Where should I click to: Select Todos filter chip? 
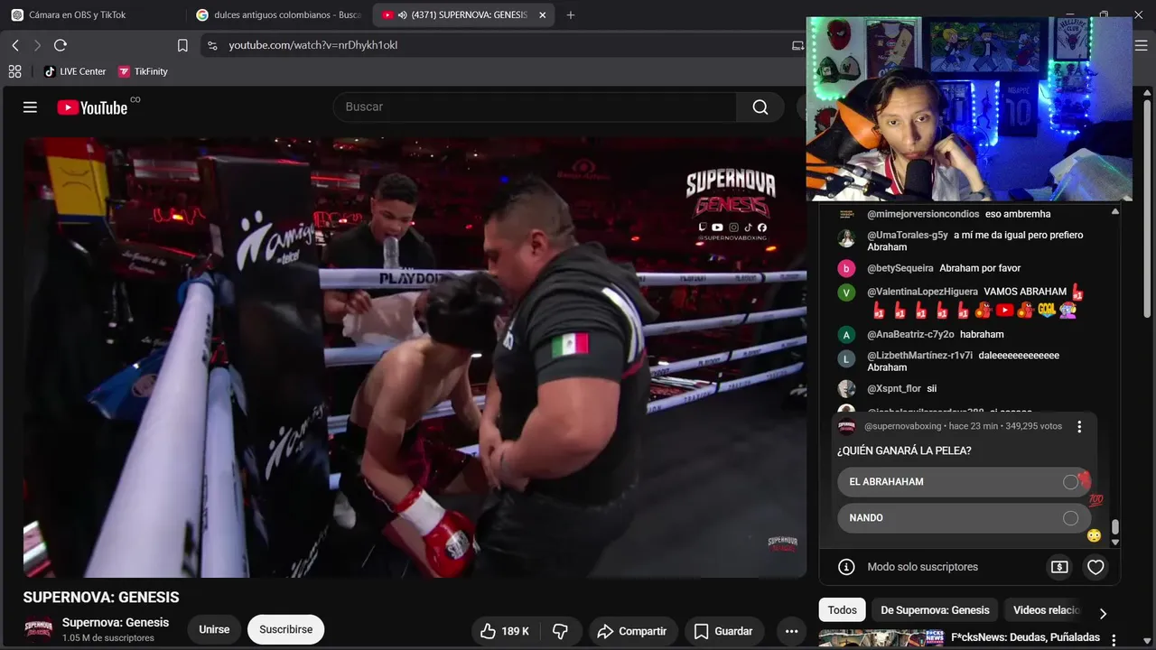[x=843, y=610]
